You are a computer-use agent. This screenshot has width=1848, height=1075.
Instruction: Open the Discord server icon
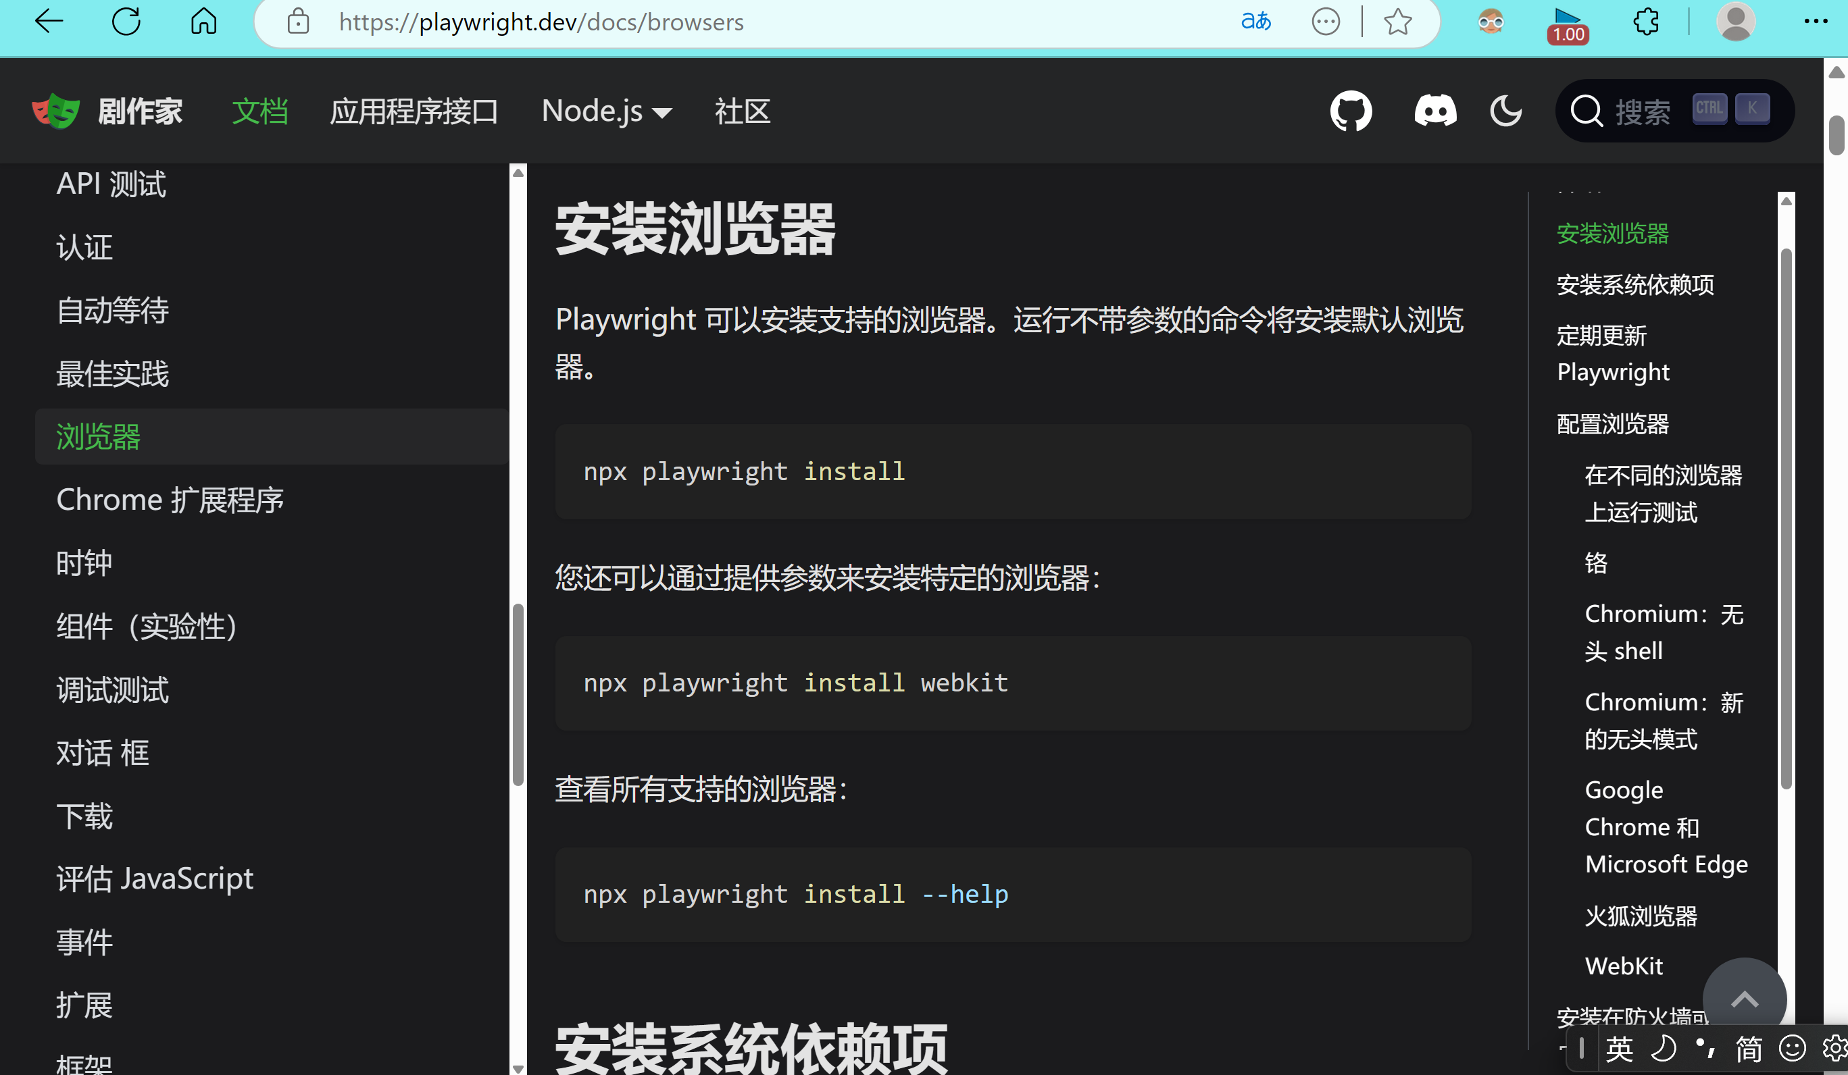[x=1434, y=111]
